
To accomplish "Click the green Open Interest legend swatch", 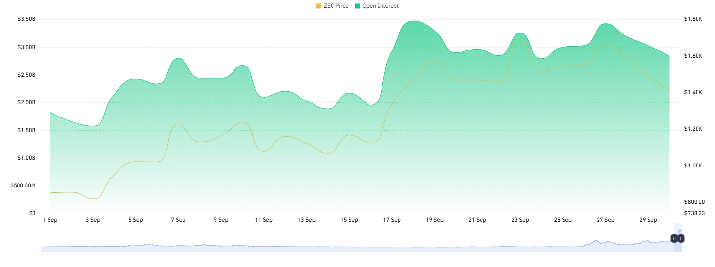I will click(357, 6).
